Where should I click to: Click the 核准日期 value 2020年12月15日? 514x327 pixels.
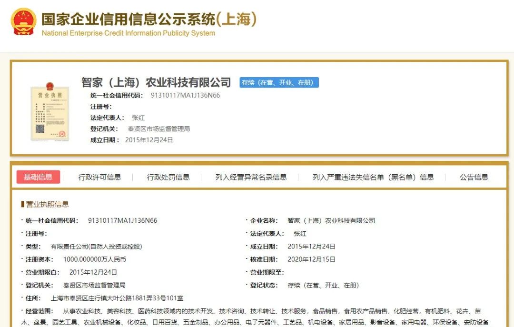click(311, 259)
